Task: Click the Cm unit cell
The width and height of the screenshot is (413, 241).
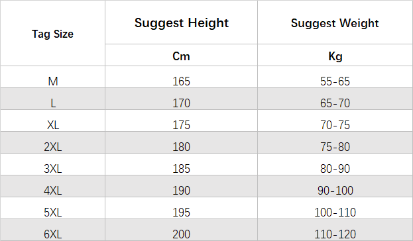Action: pos(181,55)
